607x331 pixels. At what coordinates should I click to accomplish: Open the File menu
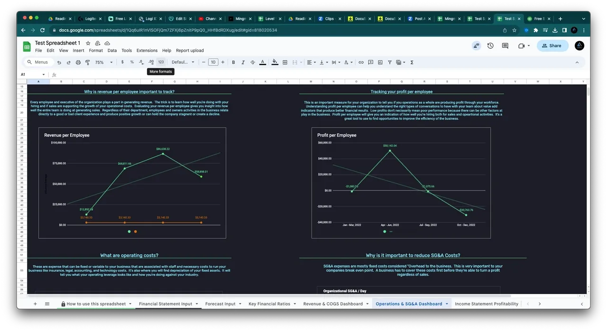38,51
